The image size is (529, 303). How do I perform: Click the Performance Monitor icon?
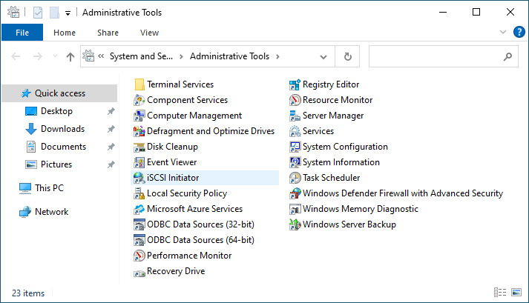click(139, 256)
